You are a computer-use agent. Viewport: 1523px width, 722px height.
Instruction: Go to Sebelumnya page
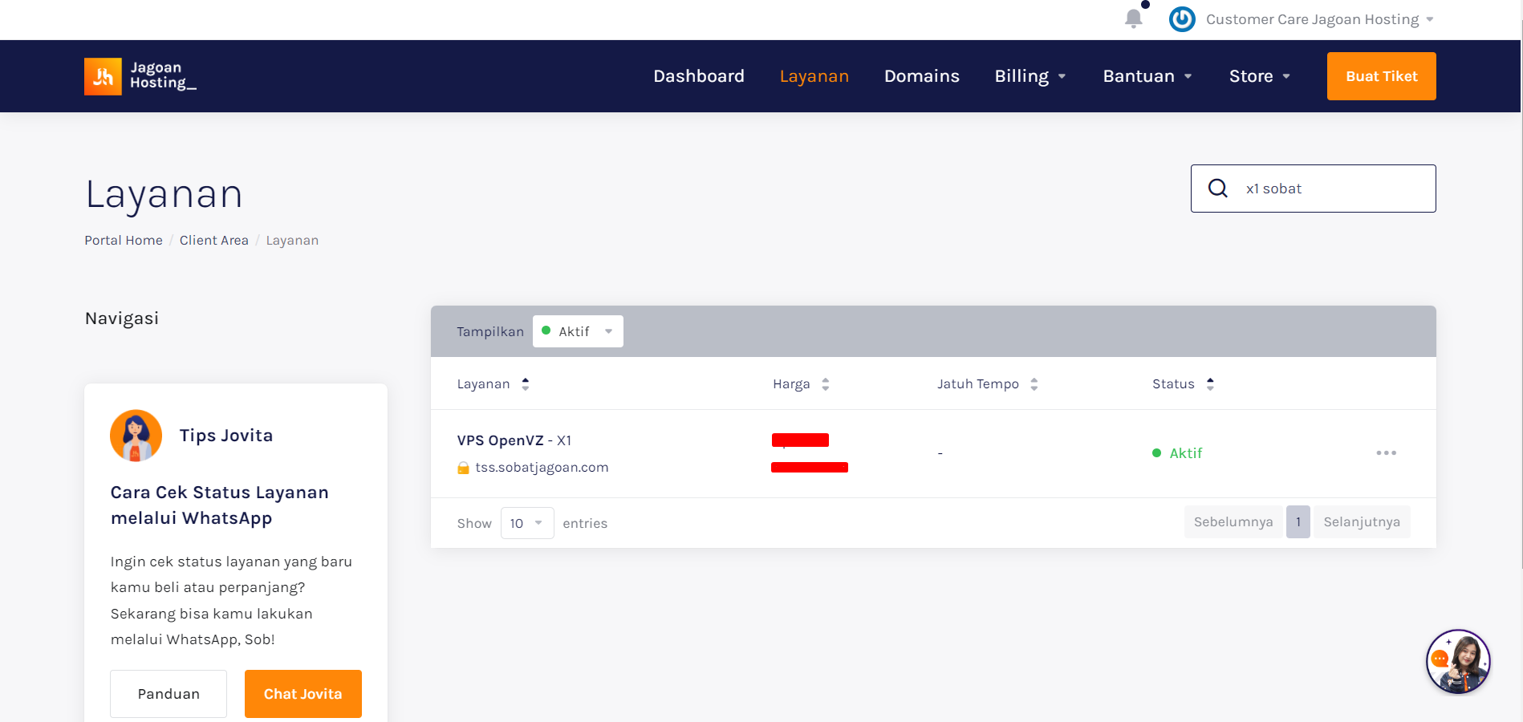(1233, 522)
